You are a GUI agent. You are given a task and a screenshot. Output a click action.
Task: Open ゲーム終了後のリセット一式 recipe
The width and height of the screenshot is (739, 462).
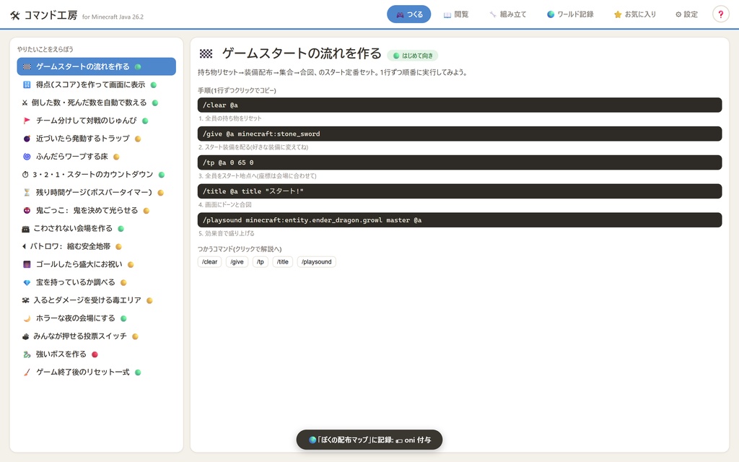[97, 372]
